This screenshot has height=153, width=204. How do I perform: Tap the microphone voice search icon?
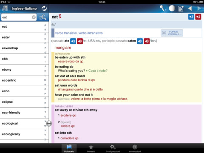(x=163, y=8)
